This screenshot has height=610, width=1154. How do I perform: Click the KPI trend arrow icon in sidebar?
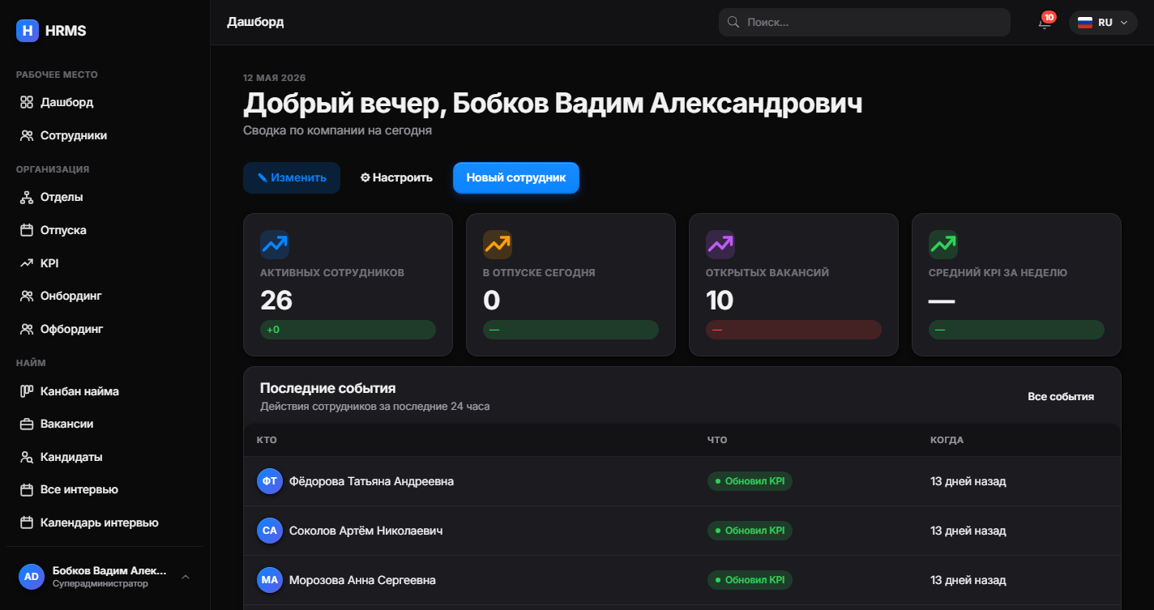coord(27,263)
